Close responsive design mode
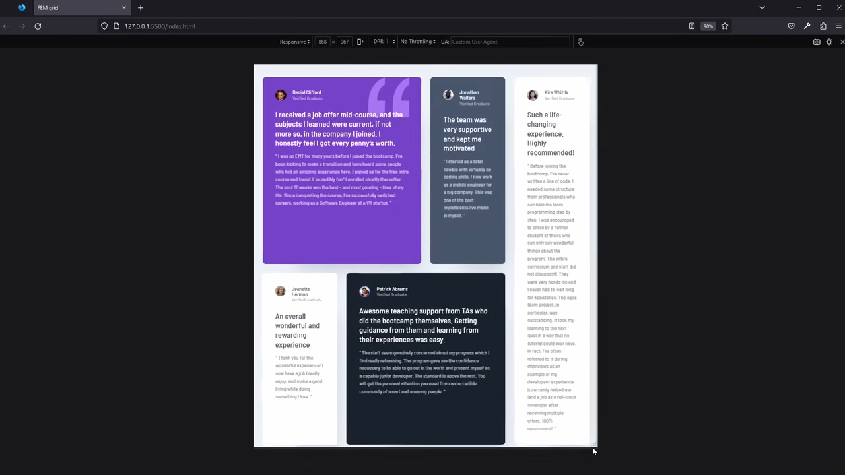This screenshot has width=845, height=475. click(x=842, y=42)
